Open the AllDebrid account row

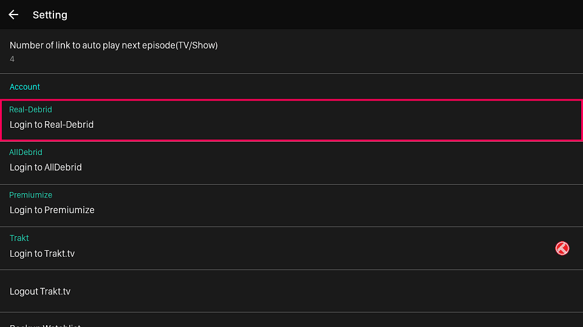[x=291, y=163]
